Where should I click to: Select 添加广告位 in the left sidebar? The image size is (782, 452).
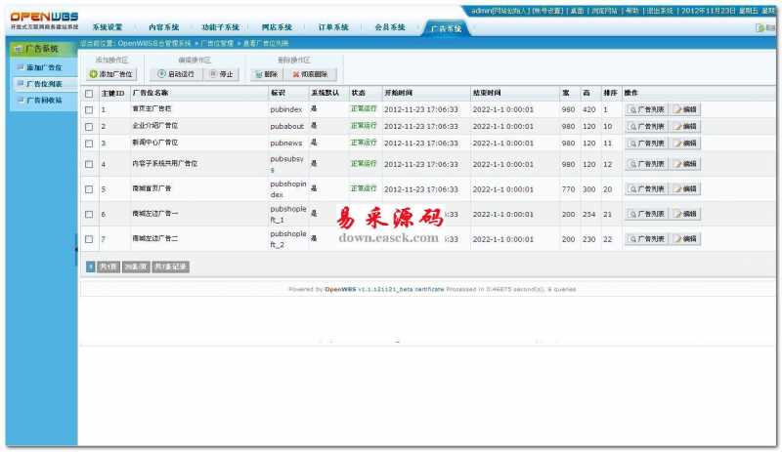click(x=43, y=67)
